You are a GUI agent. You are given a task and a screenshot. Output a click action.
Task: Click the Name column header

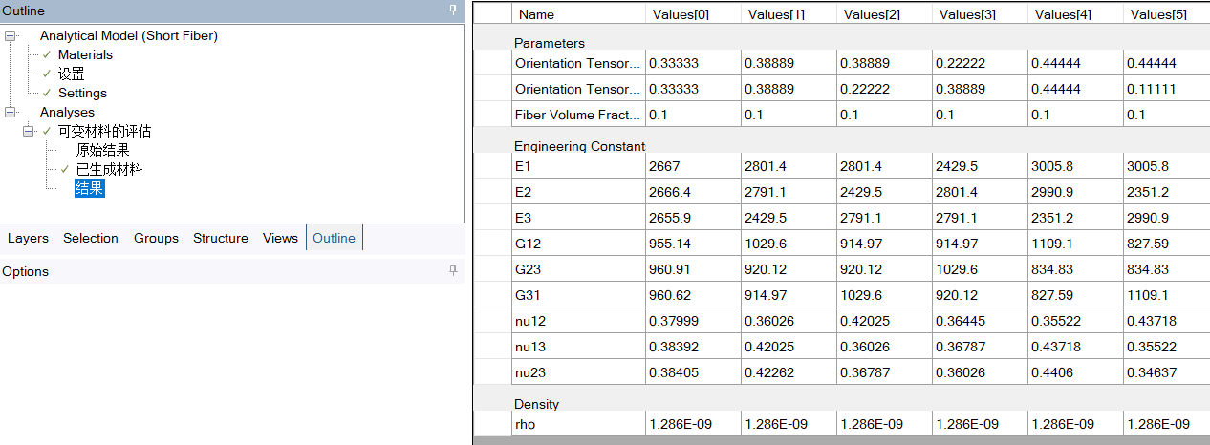click(536, 14)
